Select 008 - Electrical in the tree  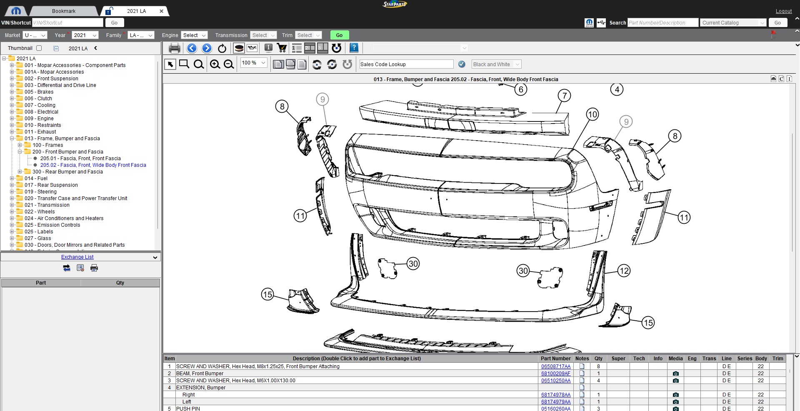click(41, 112)
